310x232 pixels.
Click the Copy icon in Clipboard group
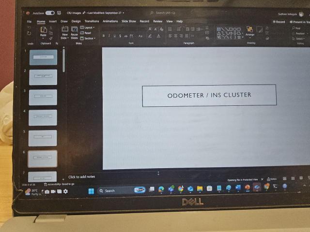[x=51, y=33]
